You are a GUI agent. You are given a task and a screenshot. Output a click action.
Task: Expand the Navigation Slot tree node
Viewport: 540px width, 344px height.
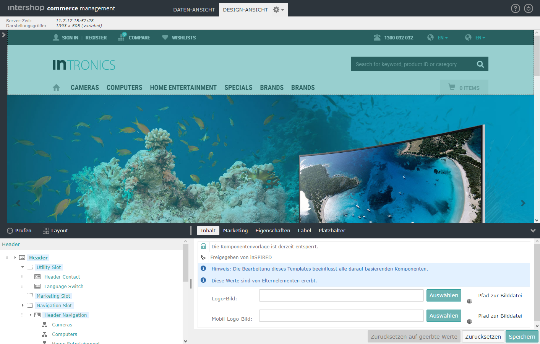[x=23, y=305]
